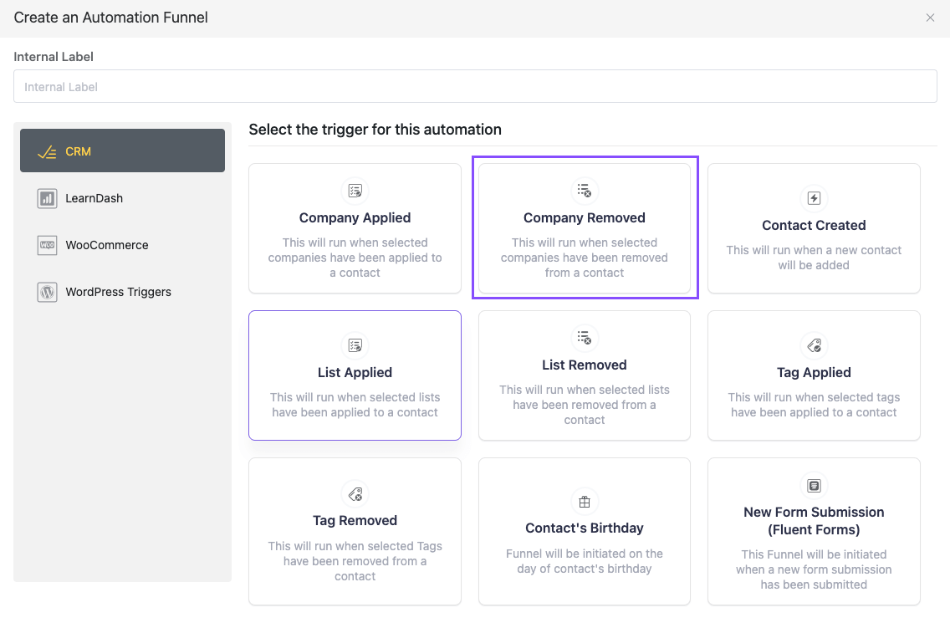
Task: Click the Tag Removed tag icon
Action: [355, 493]
